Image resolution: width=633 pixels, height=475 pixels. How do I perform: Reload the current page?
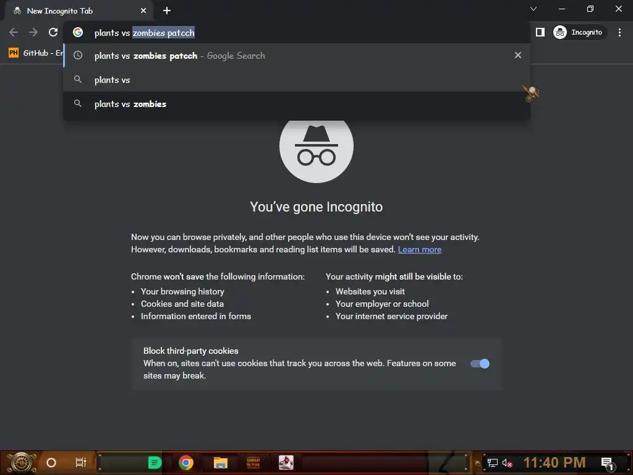[53, 32]
